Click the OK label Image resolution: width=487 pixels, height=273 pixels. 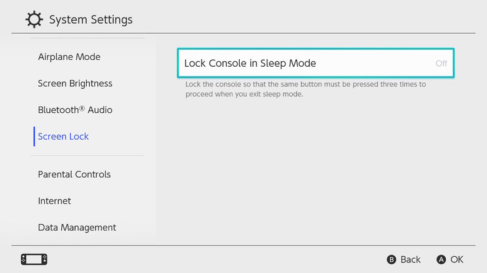(456, 259)
